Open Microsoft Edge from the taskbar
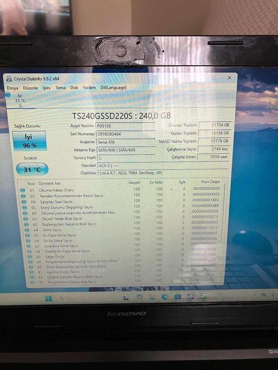This screenshot has height=370, width=278. coord(165,297)
